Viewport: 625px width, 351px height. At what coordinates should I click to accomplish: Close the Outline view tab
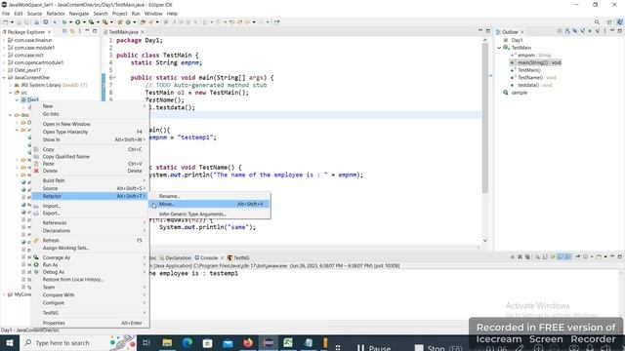coord(522,32)
